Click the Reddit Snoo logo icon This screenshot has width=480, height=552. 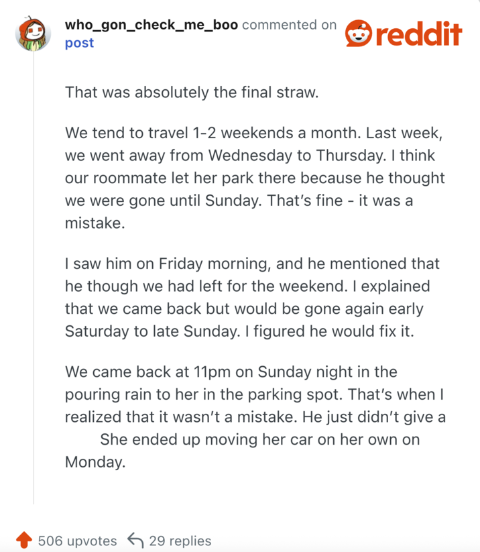pyautogui.click(x=359, y=34)
